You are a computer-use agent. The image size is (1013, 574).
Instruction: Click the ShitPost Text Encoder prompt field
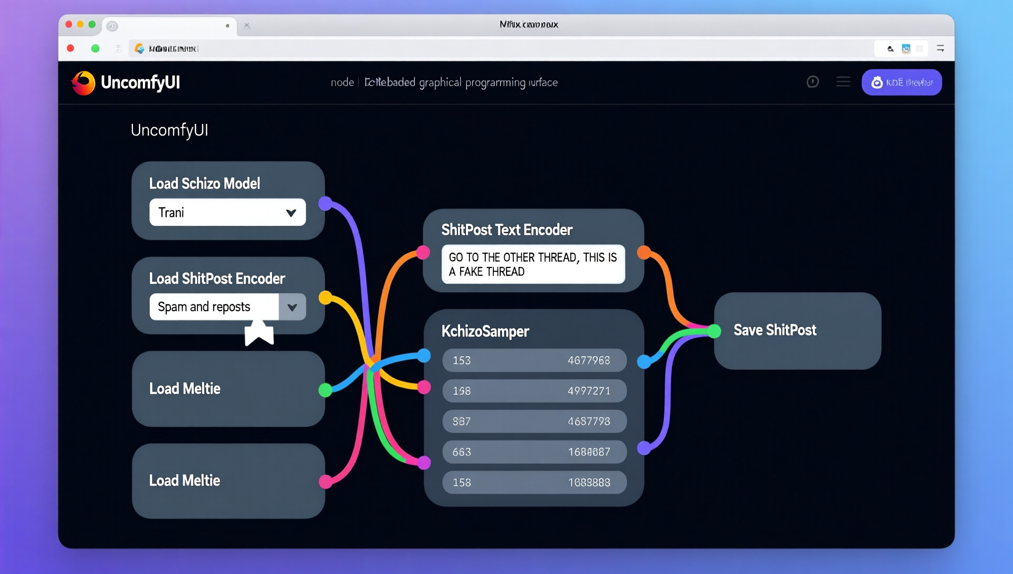(533, 264)
